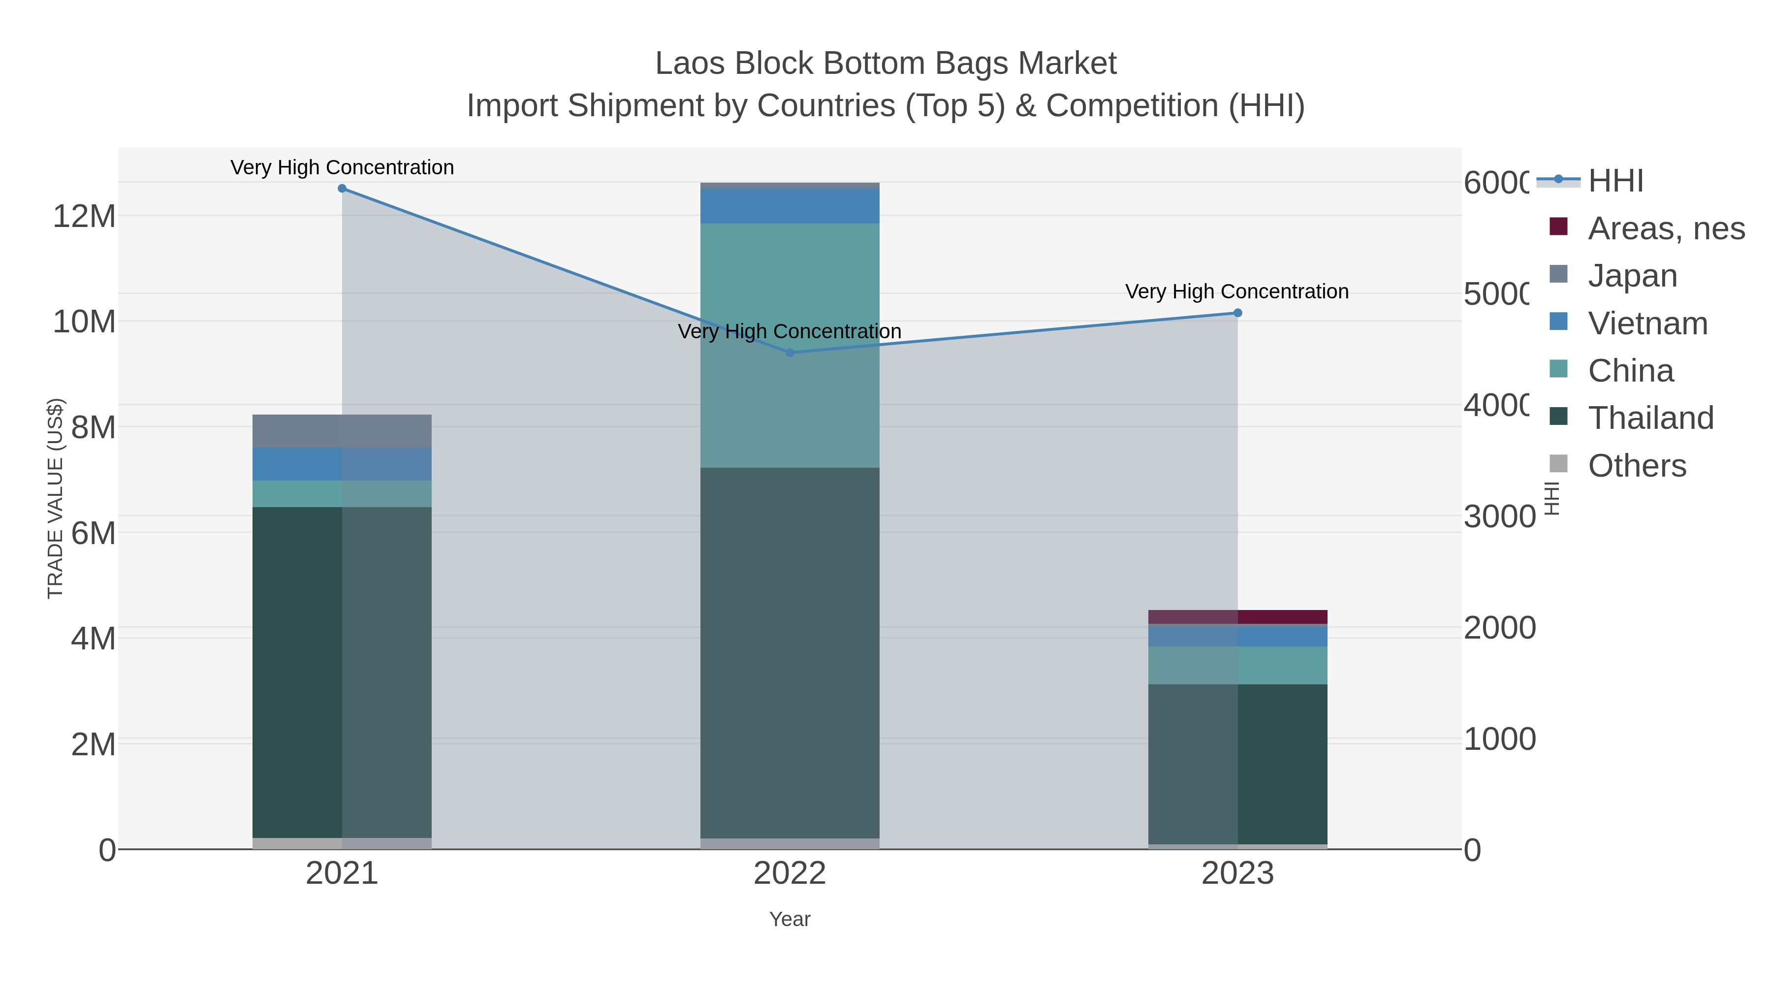
Task: Click the gray Others legend swatch
Action: point(1559,464)
